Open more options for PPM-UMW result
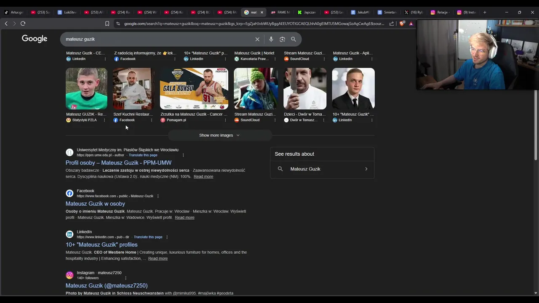 183,155
